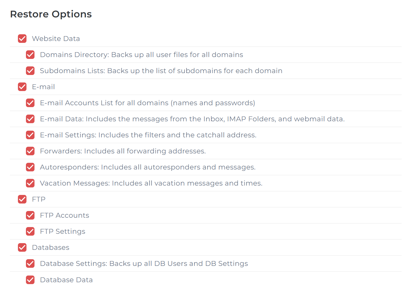Click the Database Data label
The width and height of the screenshot is (411, 294).
tap(66, 280)
